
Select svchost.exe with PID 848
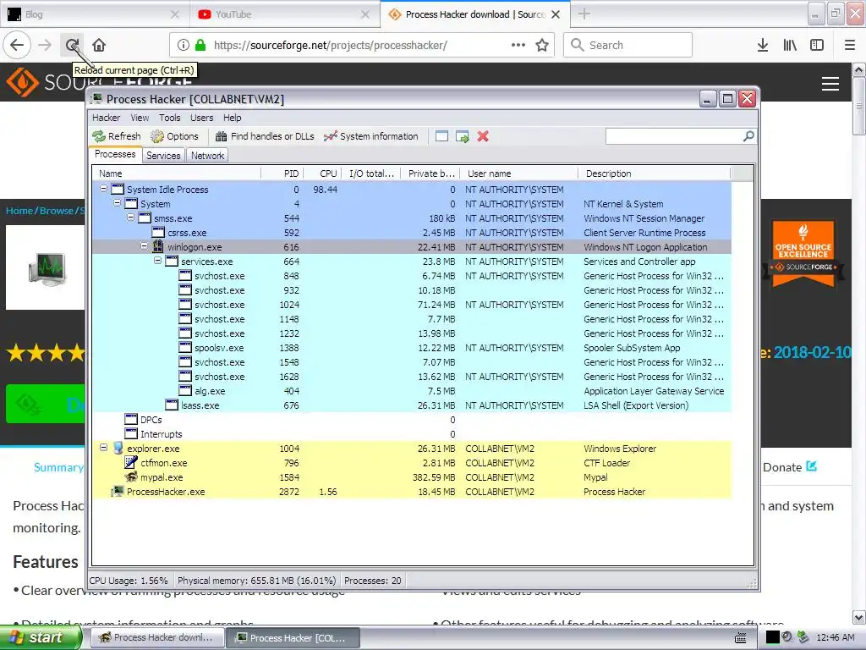(x=412, y=276)
